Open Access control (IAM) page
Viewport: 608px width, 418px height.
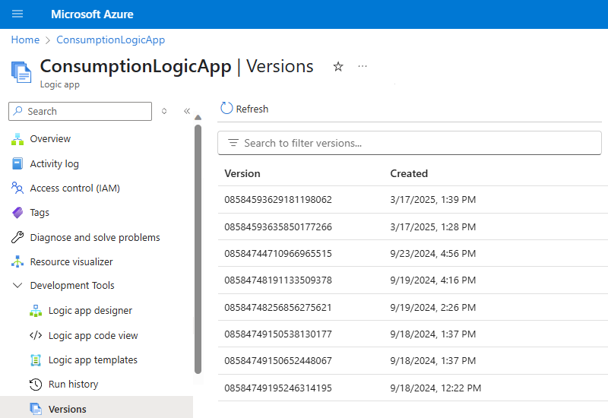click(74, 188)
